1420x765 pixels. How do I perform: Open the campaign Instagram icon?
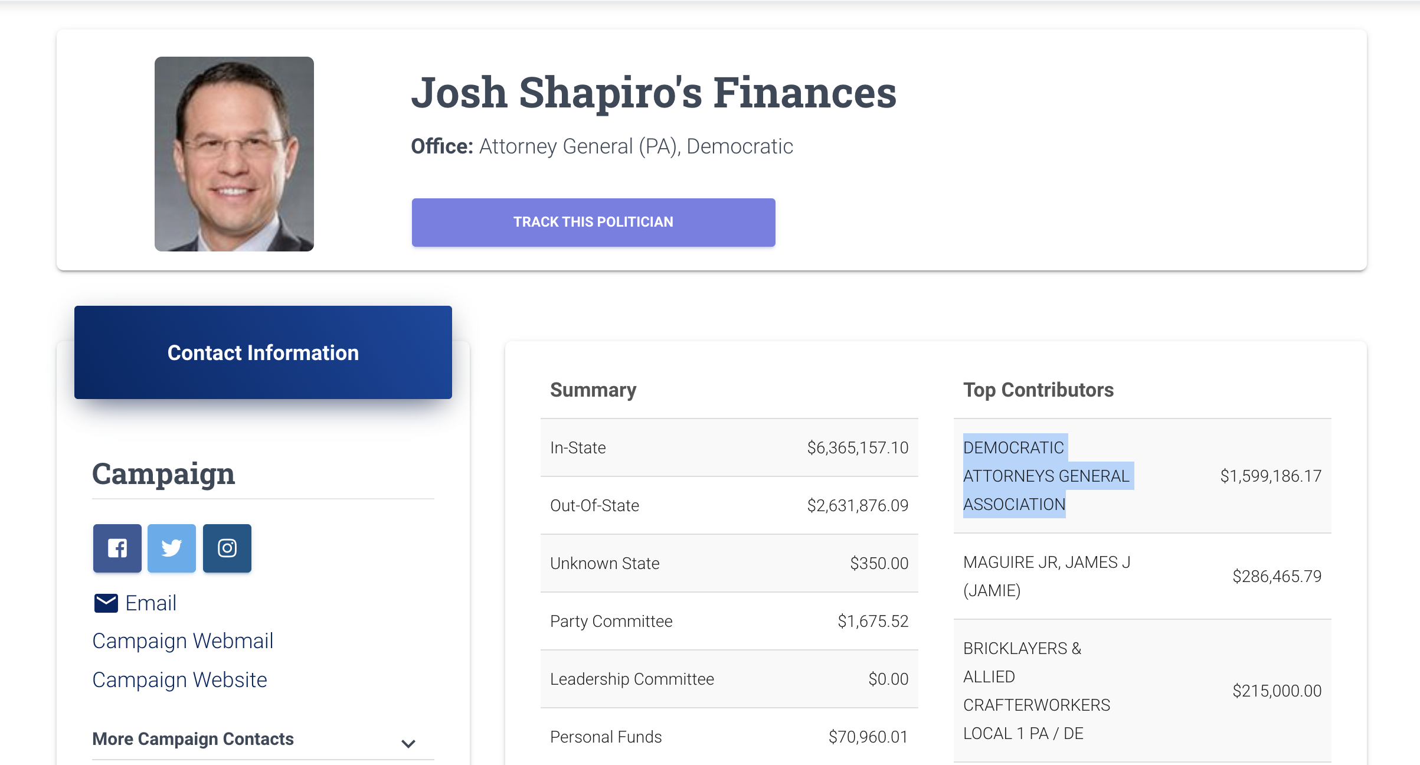pos(227,548)
